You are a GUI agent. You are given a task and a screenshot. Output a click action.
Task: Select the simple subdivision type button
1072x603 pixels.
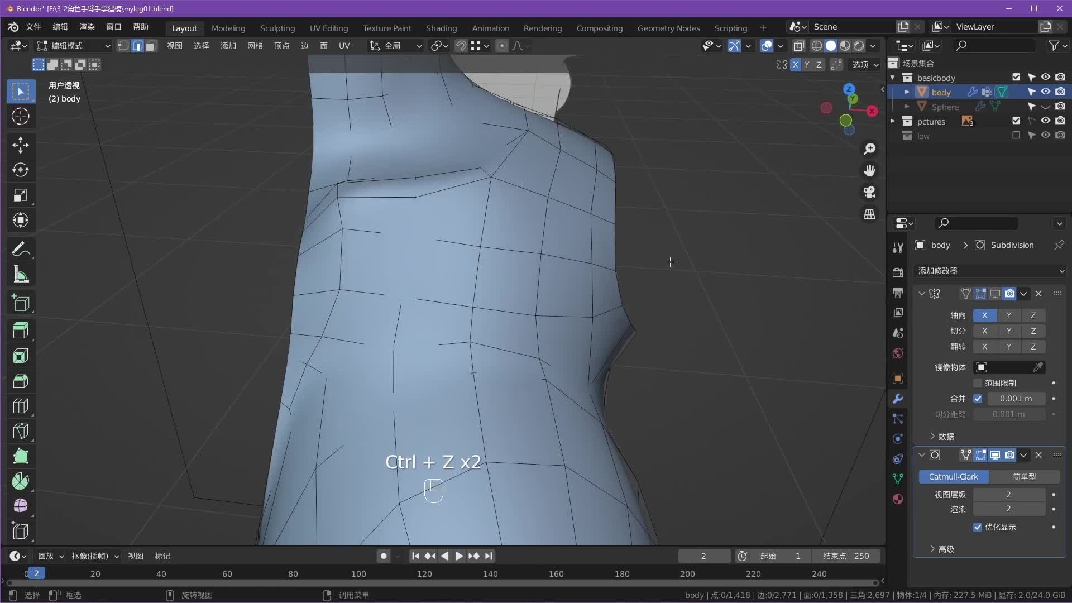(1024, 477)
